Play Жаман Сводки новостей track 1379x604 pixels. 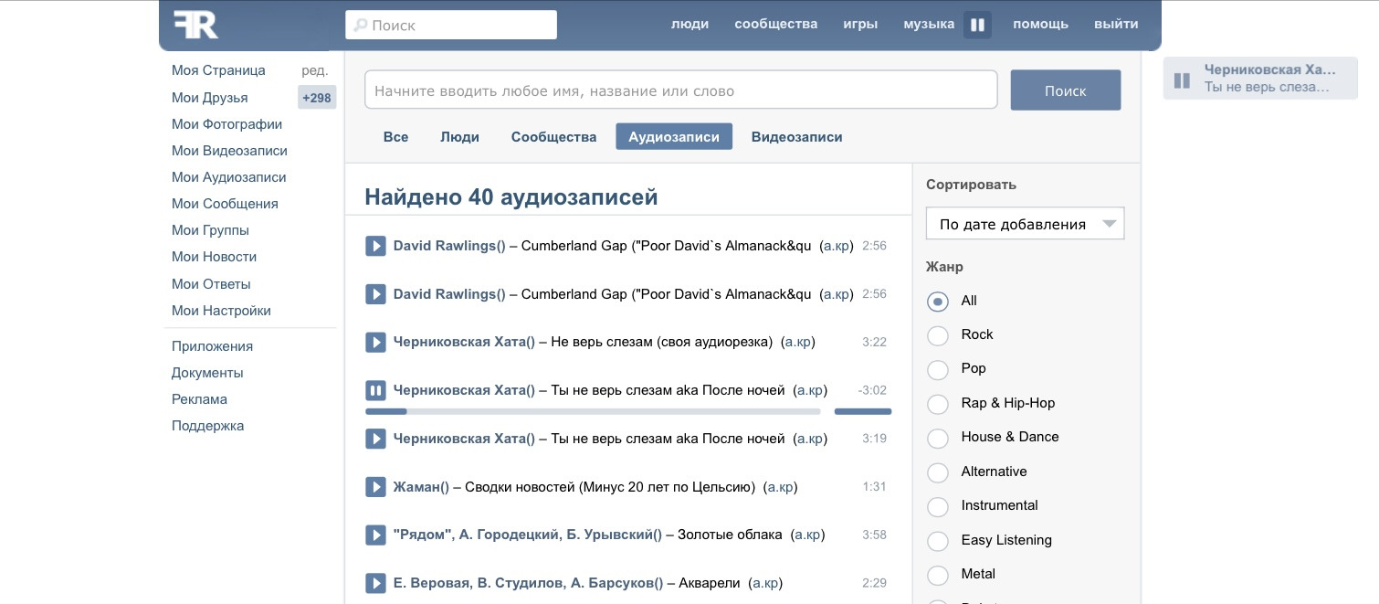(375, 487)
